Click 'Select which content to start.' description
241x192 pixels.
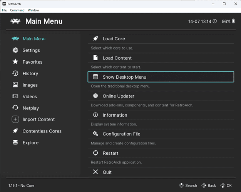[x=116, y=67]
